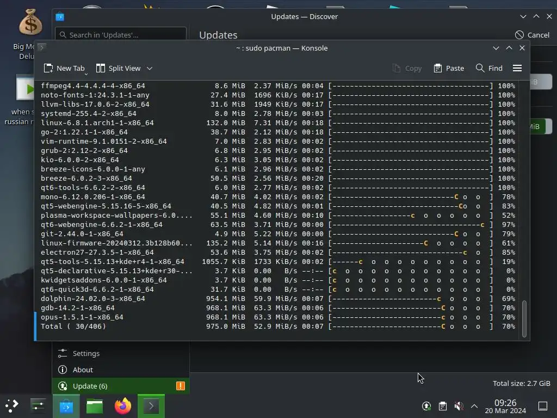Open the KDE application launcher
Screen dimensions: 557x418
[12, 405]
